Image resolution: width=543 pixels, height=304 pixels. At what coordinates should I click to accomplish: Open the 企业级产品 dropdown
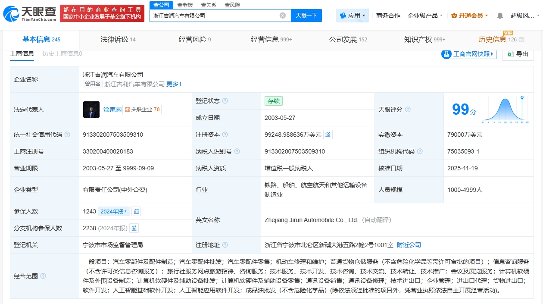(x=425, y=16)
